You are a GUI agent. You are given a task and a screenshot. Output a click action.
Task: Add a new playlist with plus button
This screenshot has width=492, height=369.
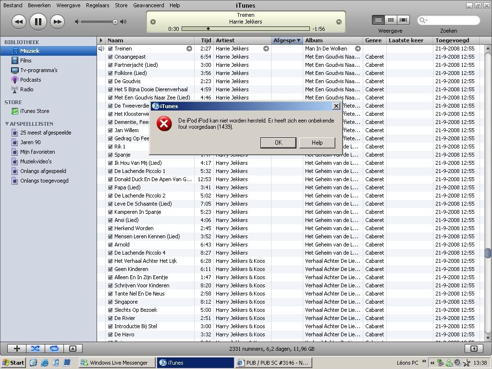point(17,349)
